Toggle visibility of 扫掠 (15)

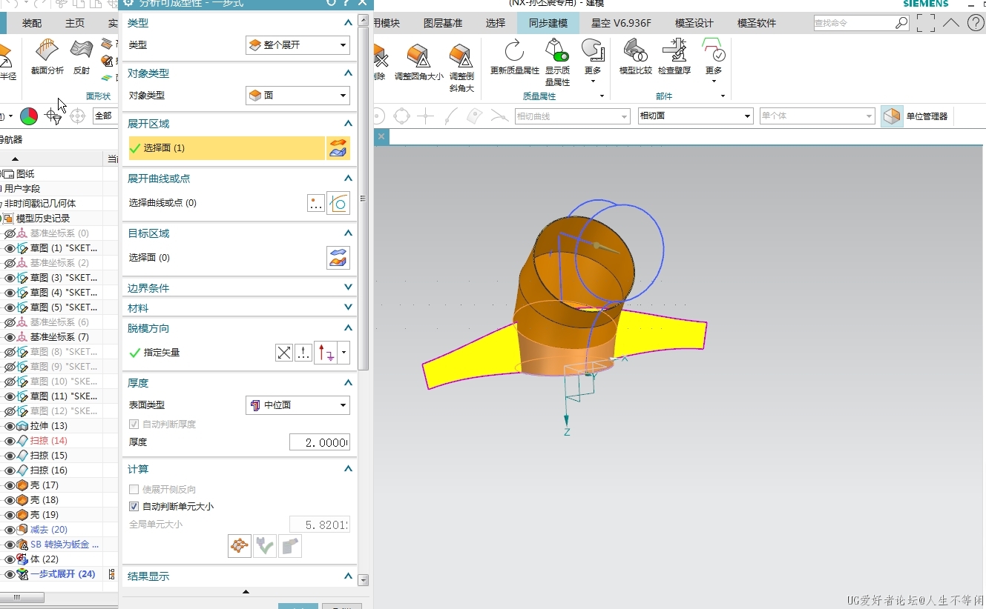tap(10, 456)
